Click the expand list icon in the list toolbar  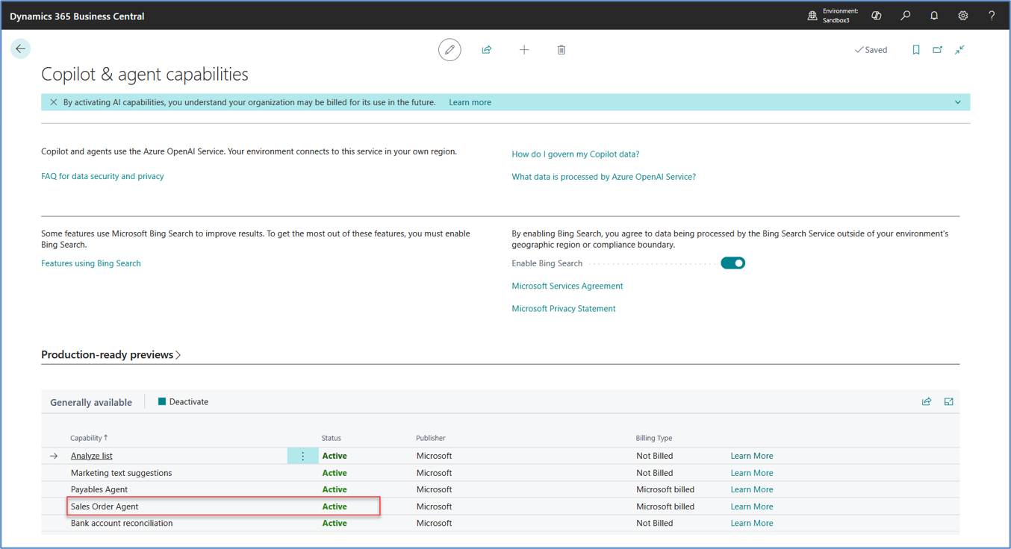[948, 401]
